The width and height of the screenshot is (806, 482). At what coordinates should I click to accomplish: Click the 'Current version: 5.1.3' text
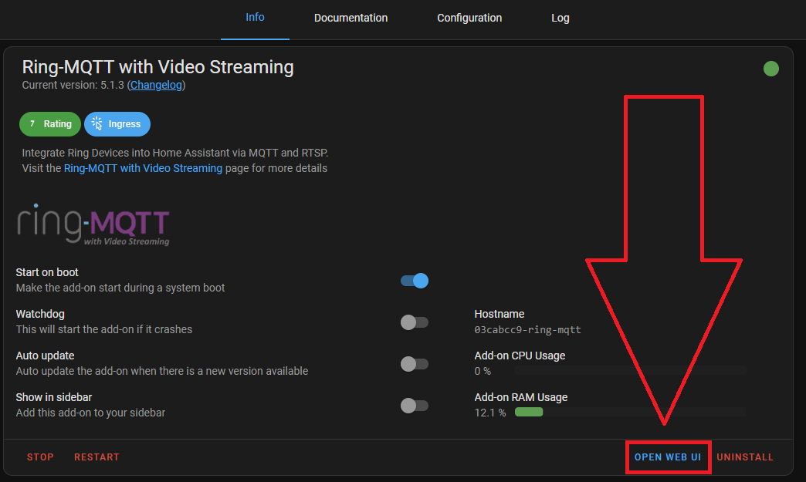(x=73, y=85)
